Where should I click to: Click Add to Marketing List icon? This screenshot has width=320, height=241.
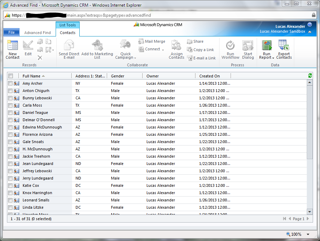(x=97, y=45)
